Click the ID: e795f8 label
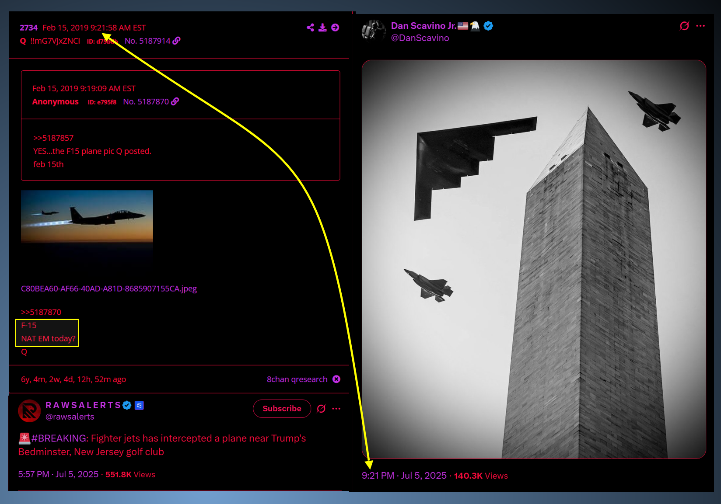This screenshot has width=721, height=504. point(102,102)
